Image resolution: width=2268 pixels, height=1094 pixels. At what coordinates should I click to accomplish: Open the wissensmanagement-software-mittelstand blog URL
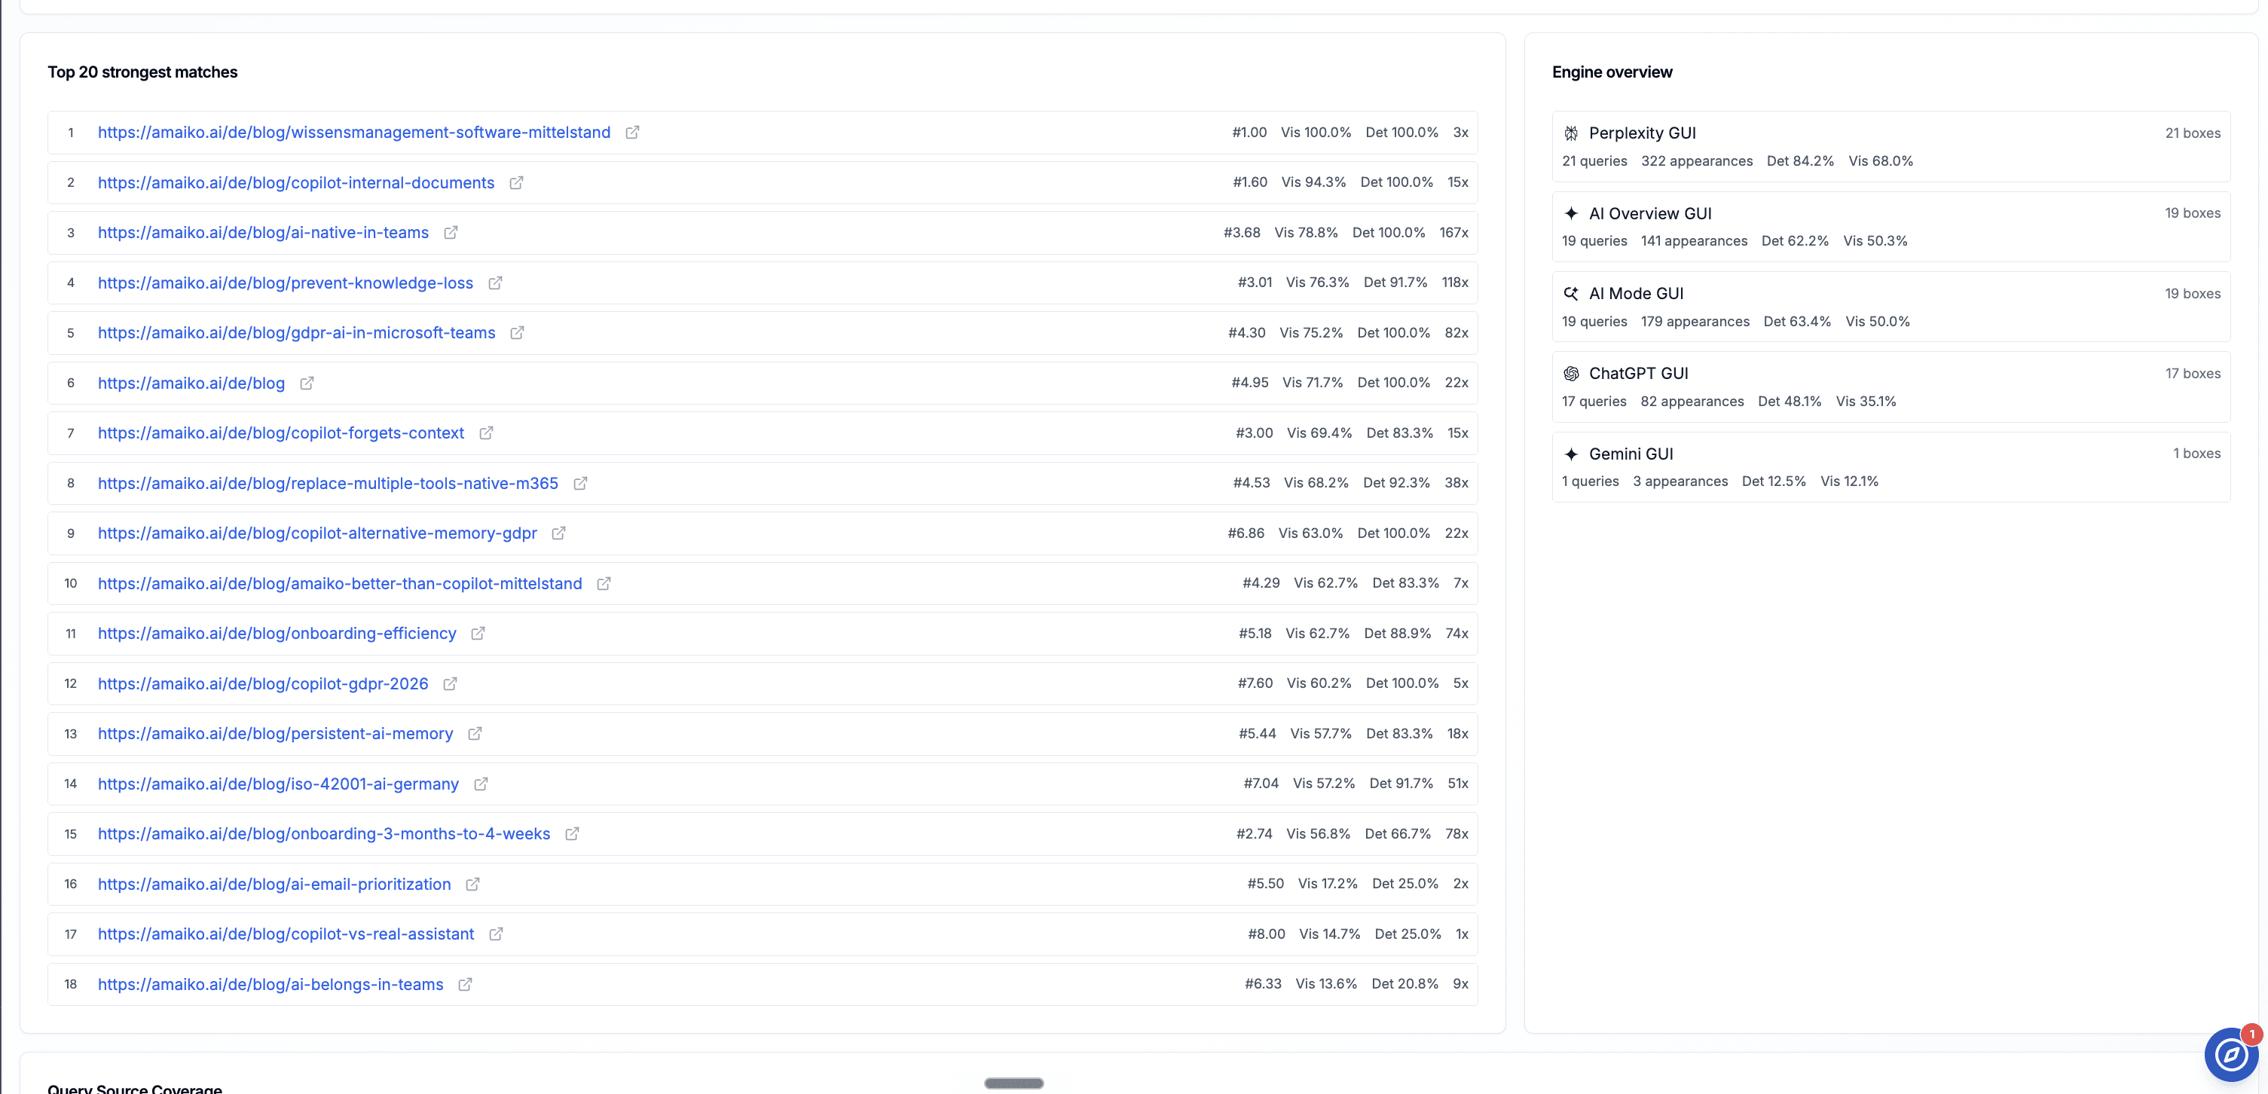point(354,133)
